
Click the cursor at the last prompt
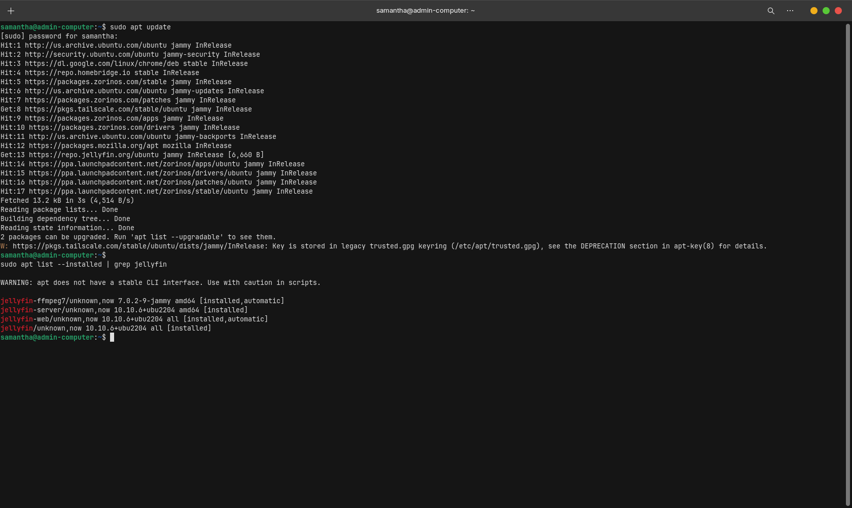point(112,338)
